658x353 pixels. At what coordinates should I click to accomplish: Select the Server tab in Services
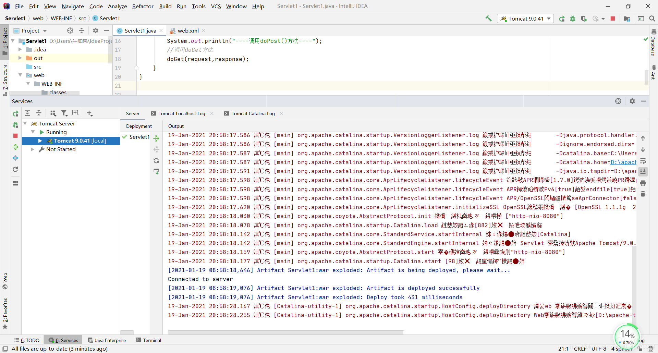tap(133, 113)
